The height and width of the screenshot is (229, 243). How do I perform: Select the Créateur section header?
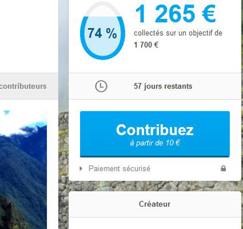coord(155,204)
